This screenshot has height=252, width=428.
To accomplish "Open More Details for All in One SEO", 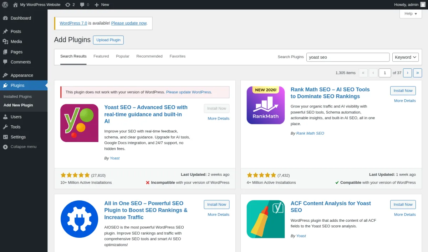I will 219,215.
